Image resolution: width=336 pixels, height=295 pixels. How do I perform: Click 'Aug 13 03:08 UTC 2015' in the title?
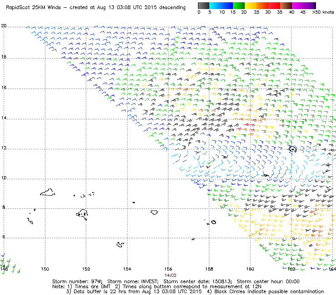click(127, 8)
